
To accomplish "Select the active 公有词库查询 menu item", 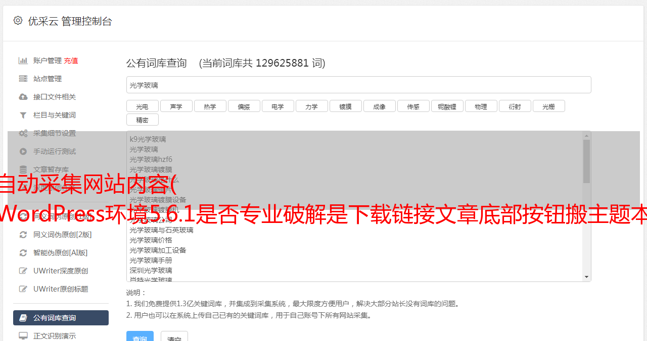I will [x=61, y=318].
